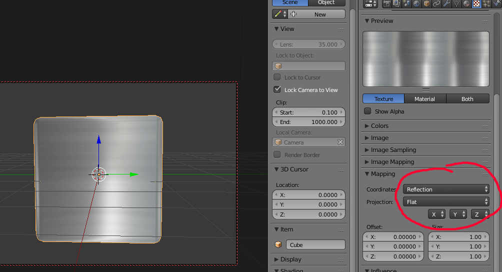502x272 pixels.
Task: Open the Mesh Data triangle tab
Action: 456,3
